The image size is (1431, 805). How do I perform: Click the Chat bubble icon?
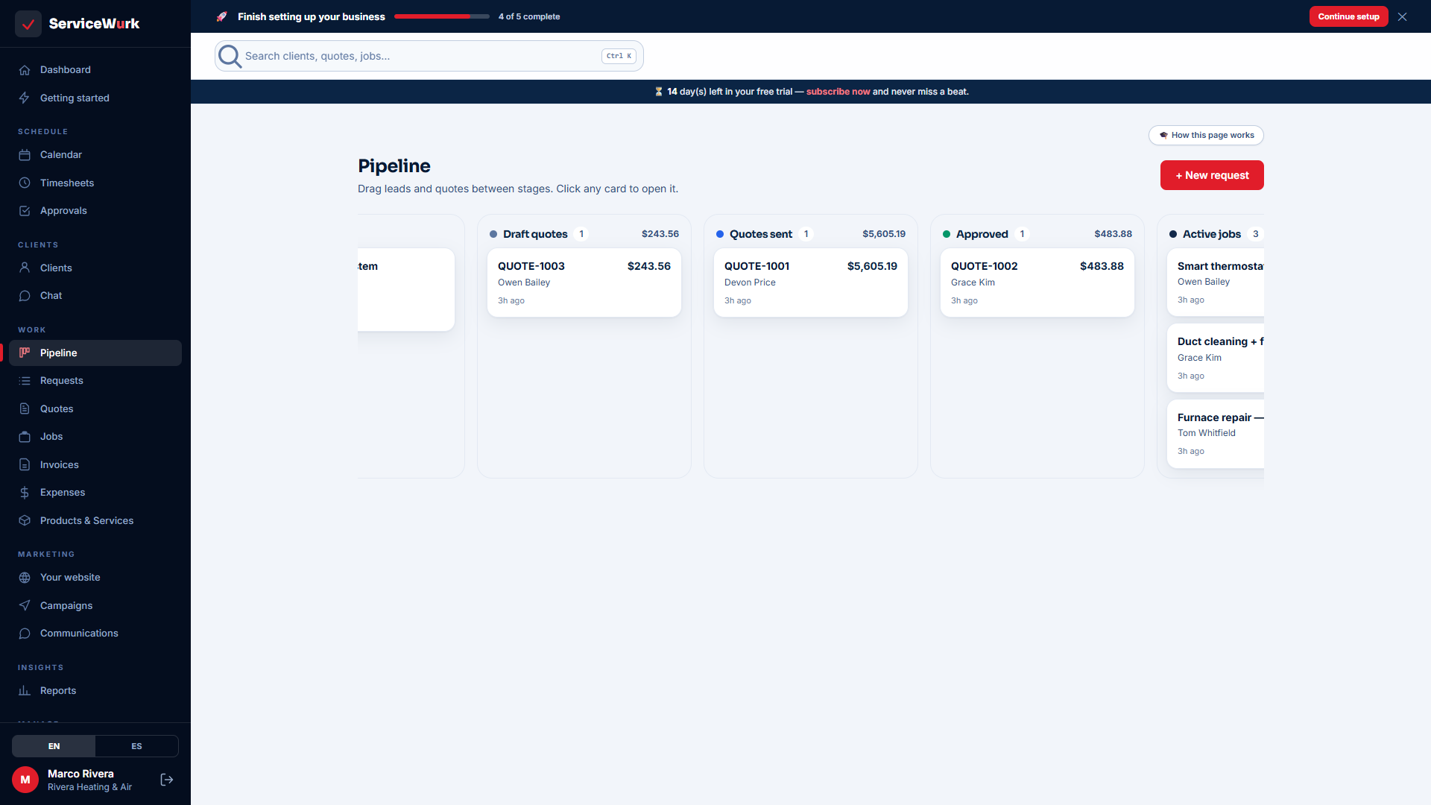tap(25, 296)
